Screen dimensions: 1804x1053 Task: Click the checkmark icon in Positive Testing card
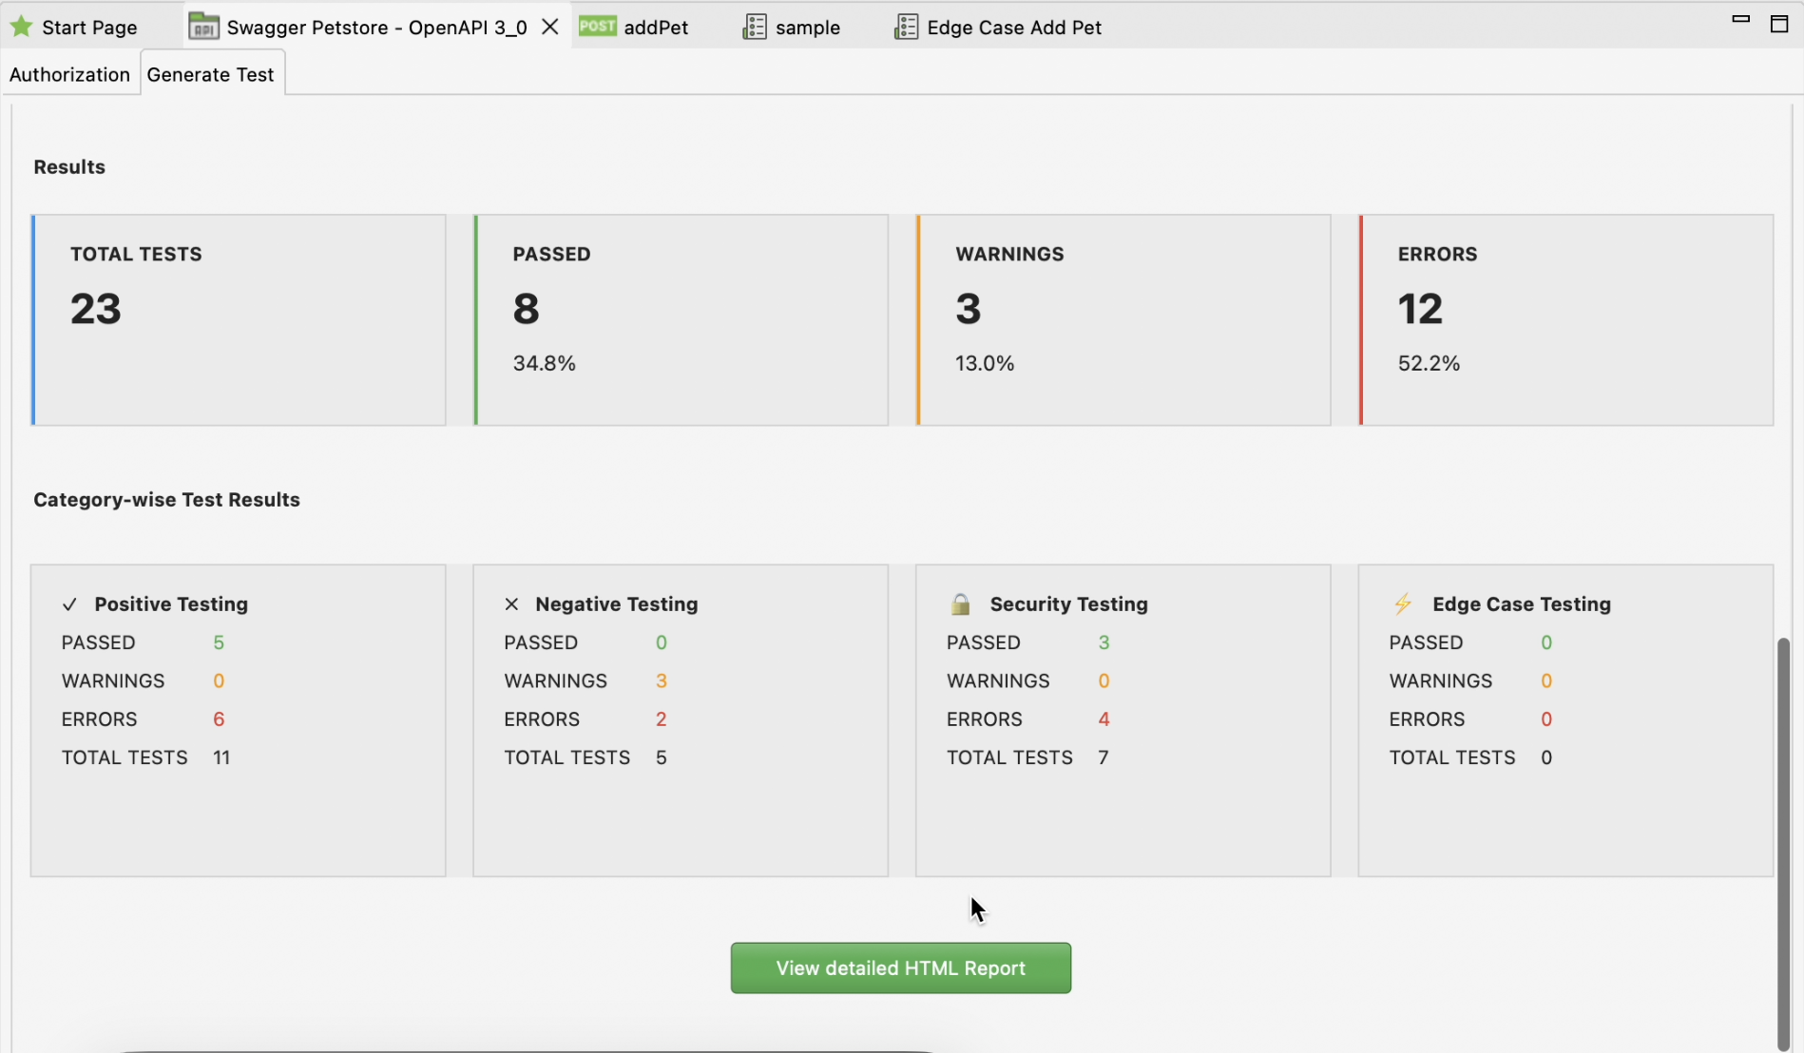pos(68,603)
